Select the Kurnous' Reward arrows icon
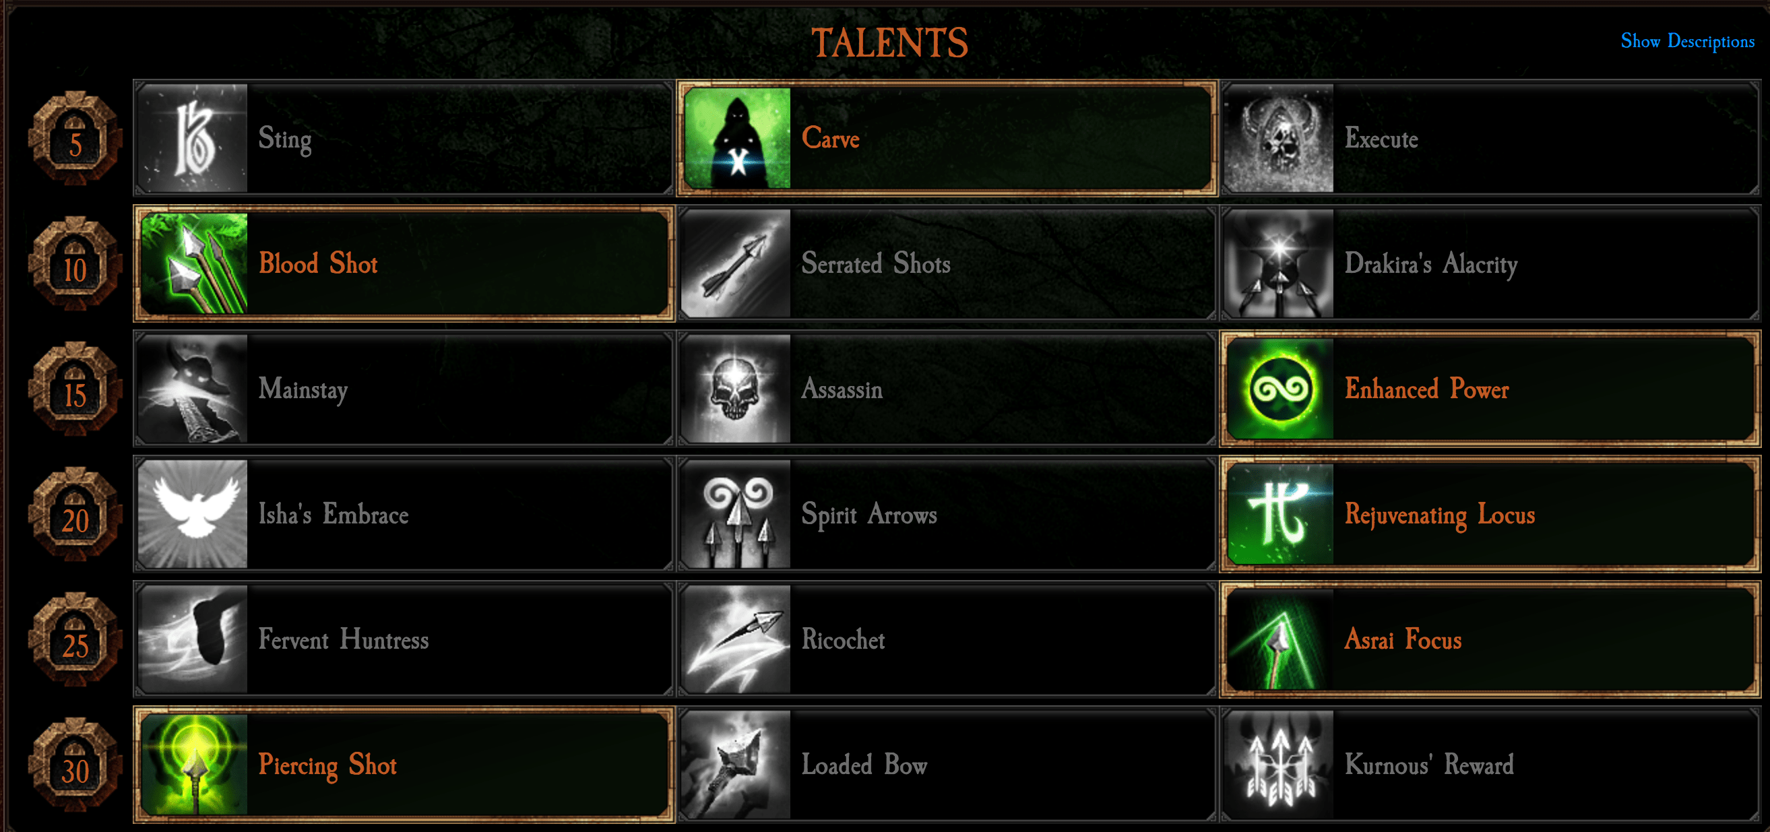The width and height of the screenshot is (1770, 832). (x=1279, y=765)
